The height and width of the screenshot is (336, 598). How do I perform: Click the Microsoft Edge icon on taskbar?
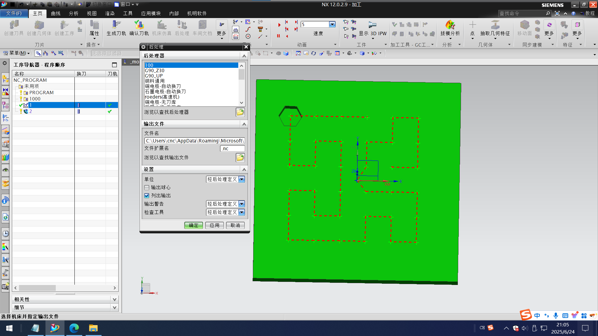(74, 328)
